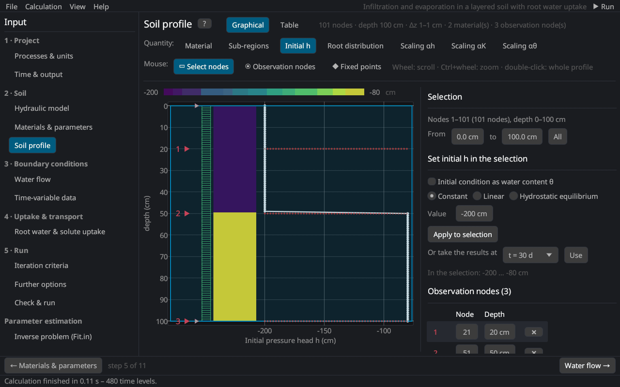
Task: Switch mouse mode to Observation nodes
Action: pos(280,67)
